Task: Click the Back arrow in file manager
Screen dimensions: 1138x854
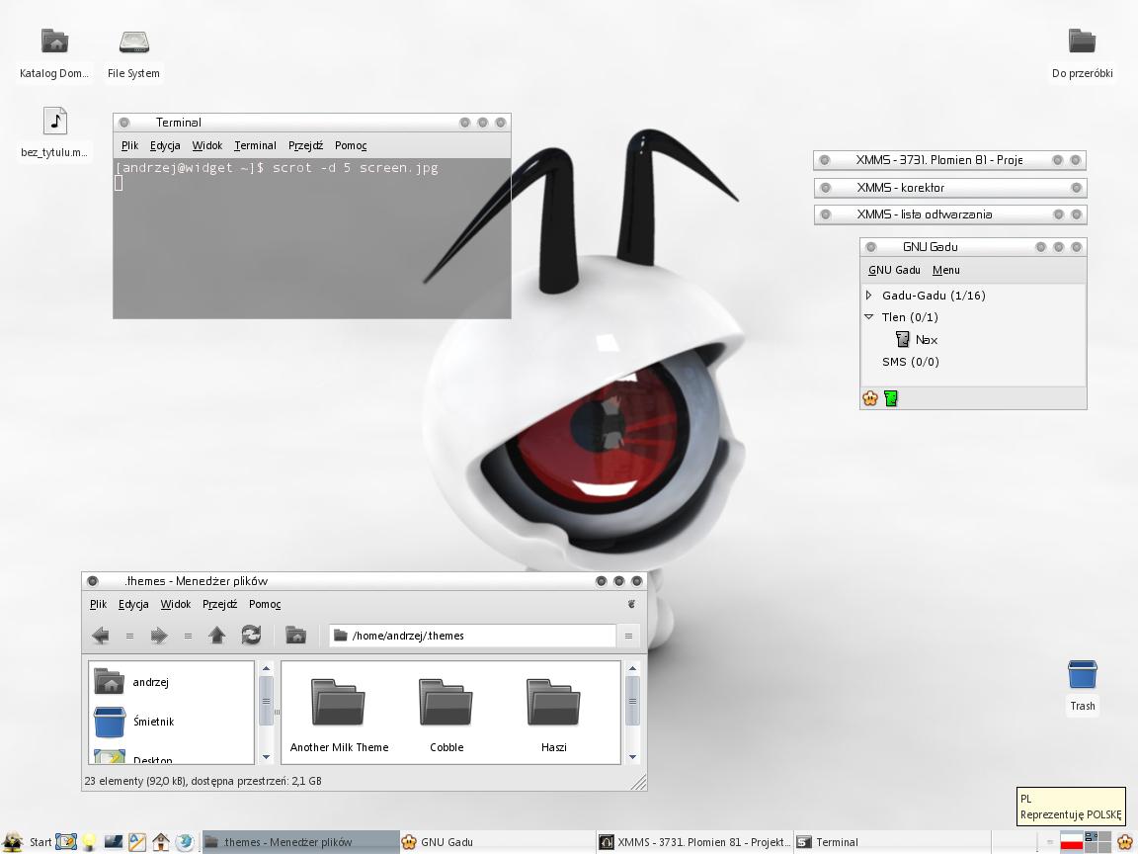Action: point(101,636)
